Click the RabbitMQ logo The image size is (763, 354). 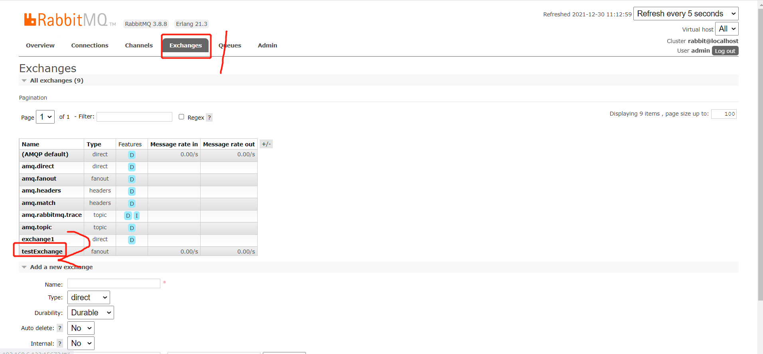click(x=70, y=20)
